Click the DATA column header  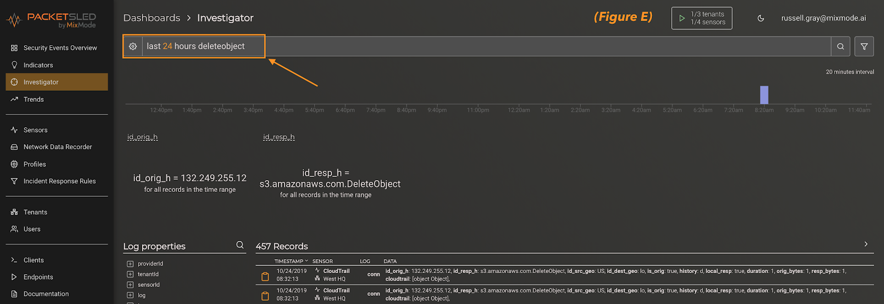coord(390,261)
